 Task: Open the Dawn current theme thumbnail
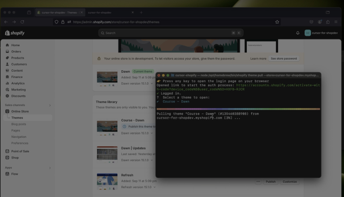coord(107,78)
